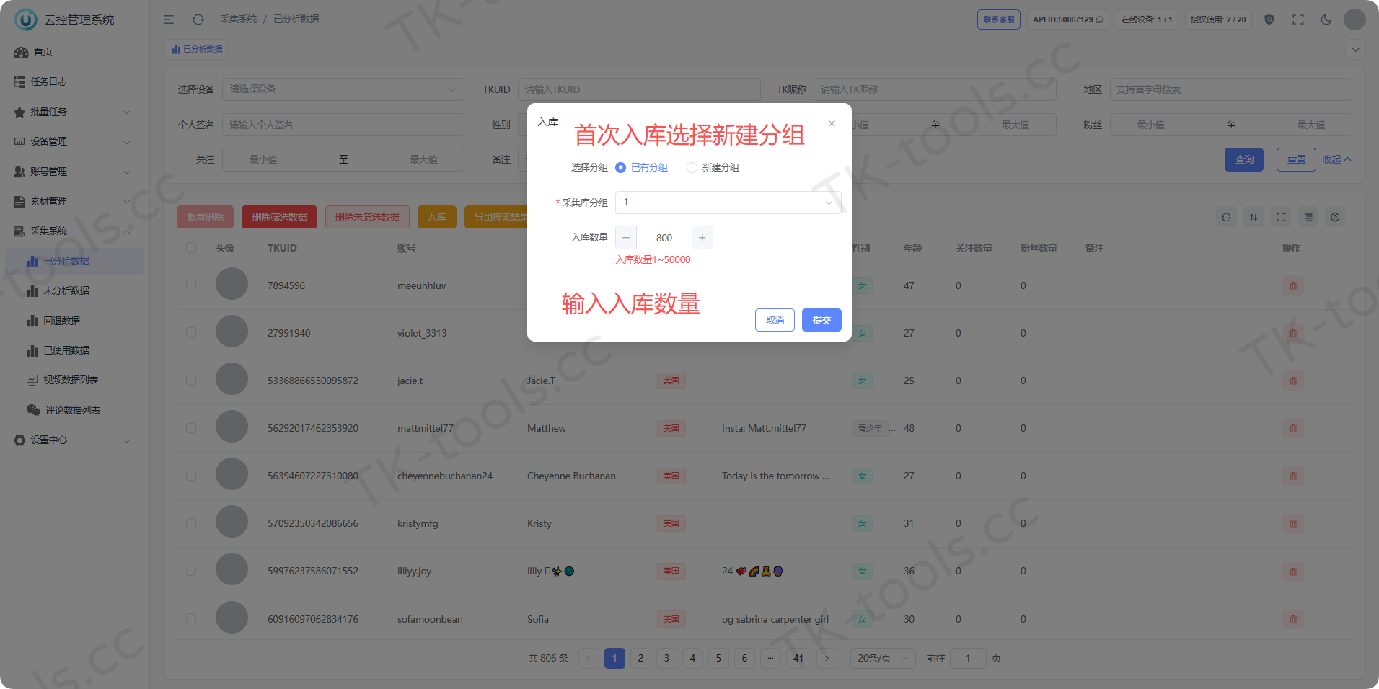Open the table density icon
The height and width of the screenshot is (689, 1379).
(1308, 217)
